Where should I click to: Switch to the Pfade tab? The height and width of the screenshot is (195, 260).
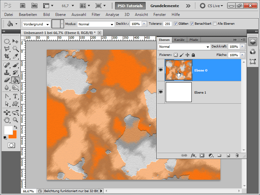pyautogui.click(x=194, y=40)
